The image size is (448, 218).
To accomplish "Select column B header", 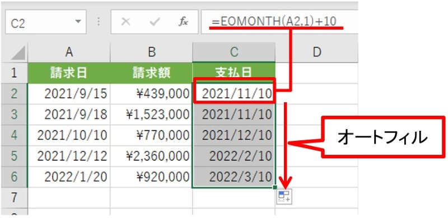I will 151,52.
